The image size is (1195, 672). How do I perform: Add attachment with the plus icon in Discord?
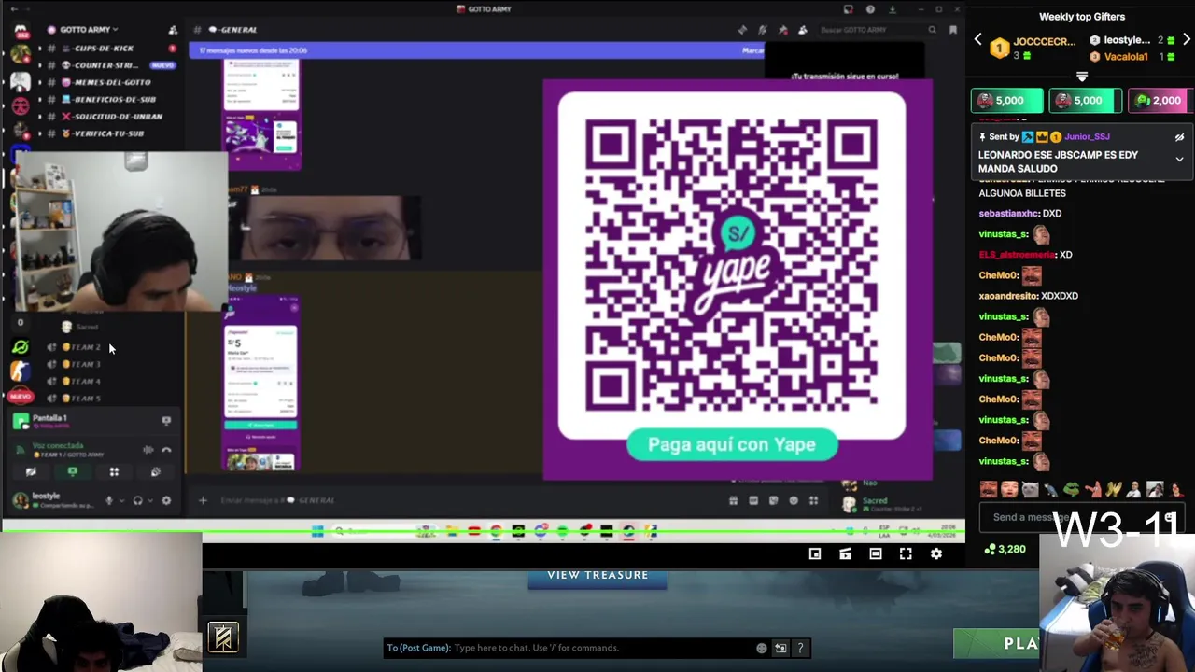point(203,500)
